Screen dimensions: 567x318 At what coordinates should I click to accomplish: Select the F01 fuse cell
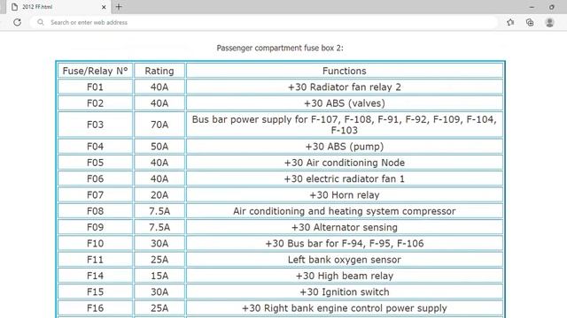point(95,87)
